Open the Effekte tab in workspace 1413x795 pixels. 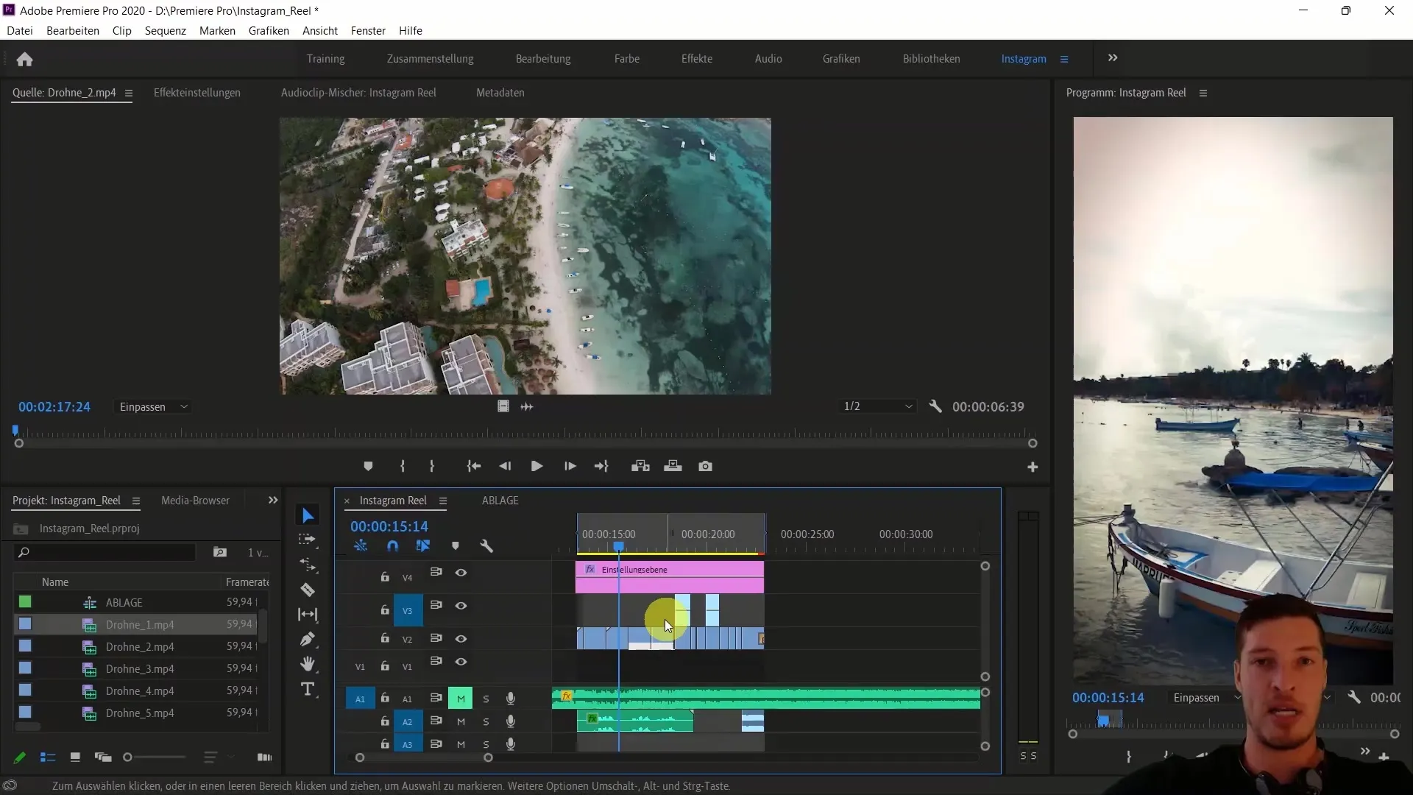pyautogui.click(x=697, y=58)
